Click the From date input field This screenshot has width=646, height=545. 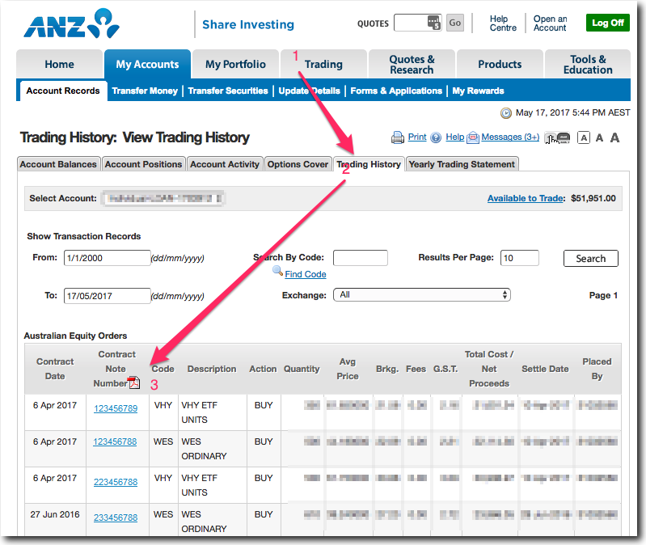(x=107, y=259)
